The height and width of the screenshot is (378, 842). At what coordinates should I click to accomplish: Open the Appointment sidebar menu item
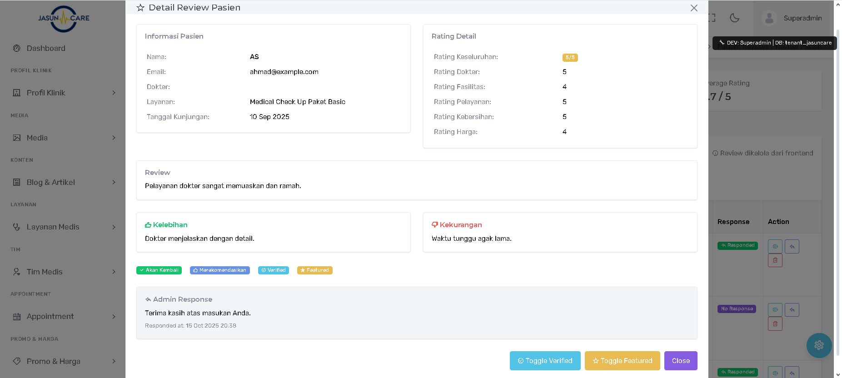50,317
